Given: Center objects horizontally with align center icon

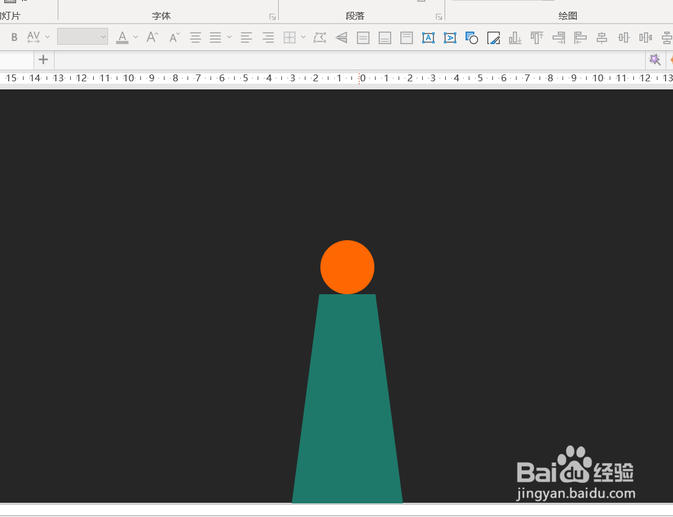Looking at the screenshot, I should pyautogui.click(x=602, y=38).
